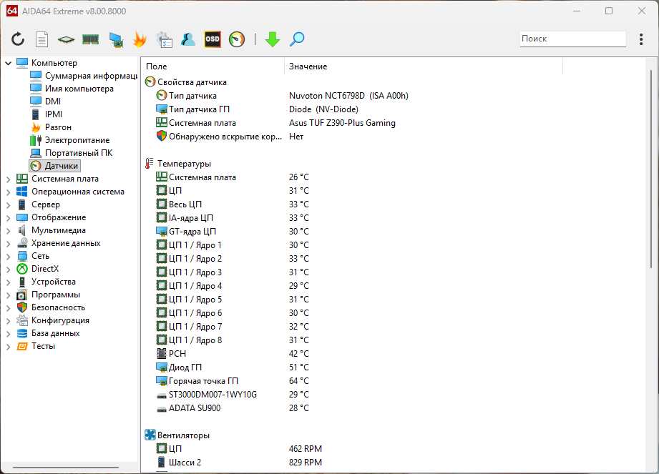This screenshot has height=474, width=659.
Task: Collapse the Компьютер tree node
Action: [8, 63]
